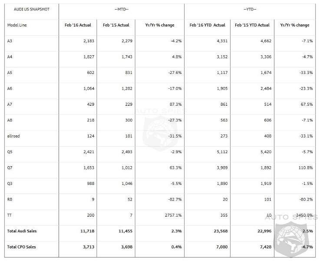Click the "Total CPO Sales" row label
Viewport: 320px width, 261px height.
click(x=22, y=247)
